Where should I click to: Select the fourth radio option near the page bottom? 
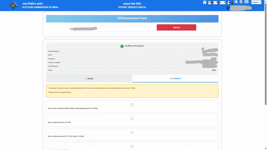pos(132,146)
